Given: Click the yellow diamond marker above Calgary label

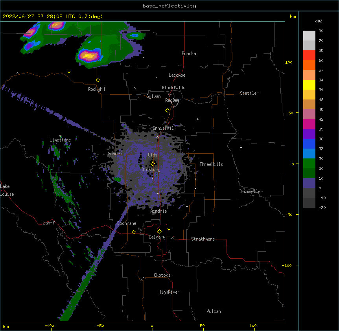Looking at the screenshot, I should pyautogui.click(x=159, y=232).
